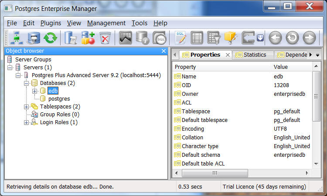Open the File menu

(12, 23)
